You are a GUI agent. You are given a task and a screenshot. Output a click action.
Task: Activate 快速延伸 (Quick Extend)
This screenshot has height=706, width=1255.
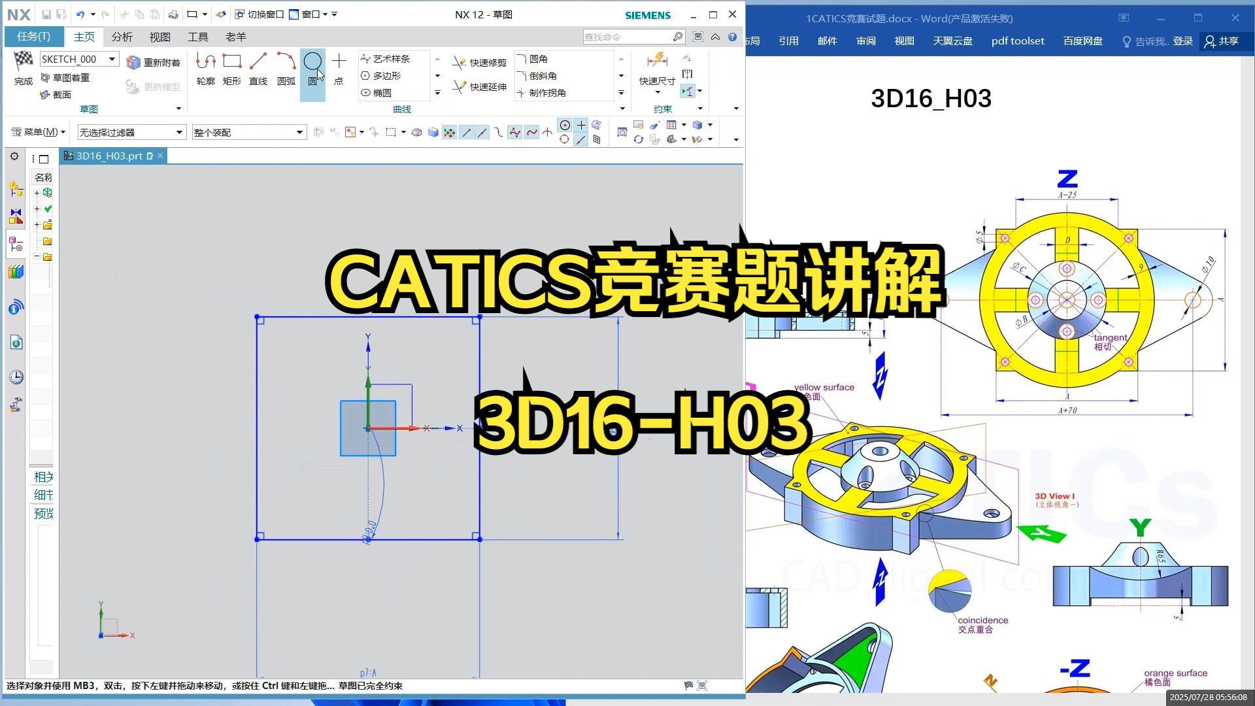(480, 87)
